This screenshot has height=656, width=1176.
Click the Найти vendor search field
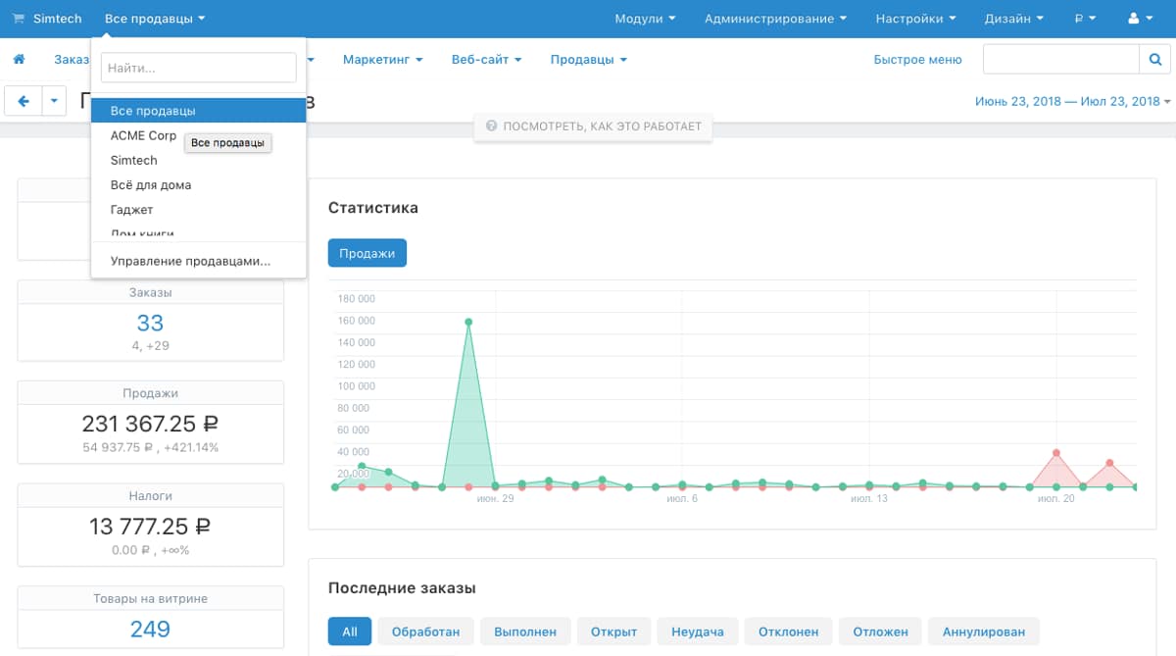197,67
